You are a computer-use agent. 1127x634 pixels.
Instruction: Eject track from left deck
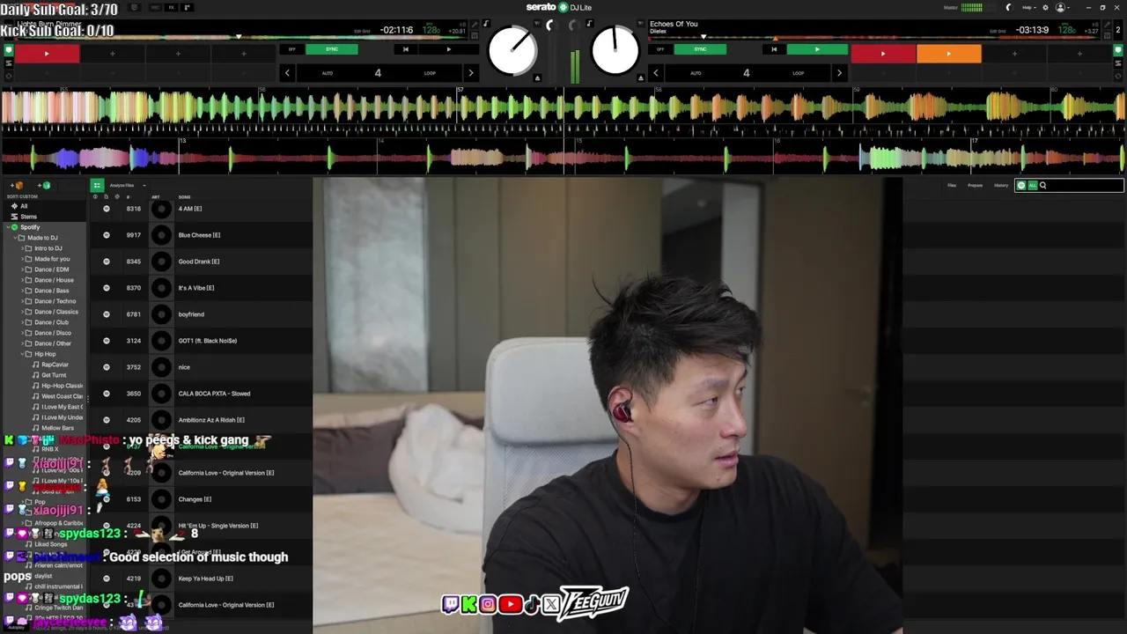click(x=538, y=78)
